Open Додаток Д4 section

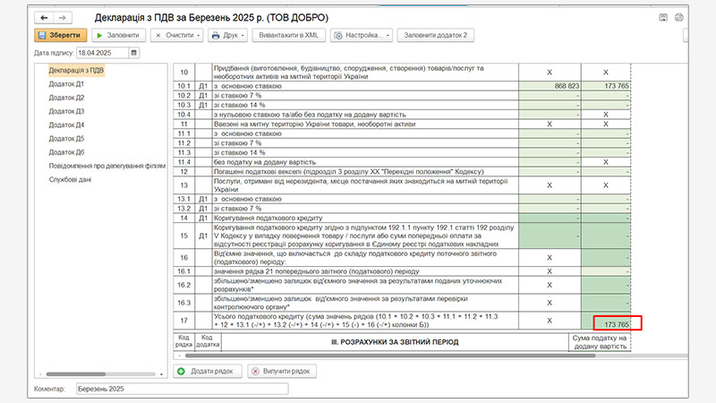click(x=66, y=125)
